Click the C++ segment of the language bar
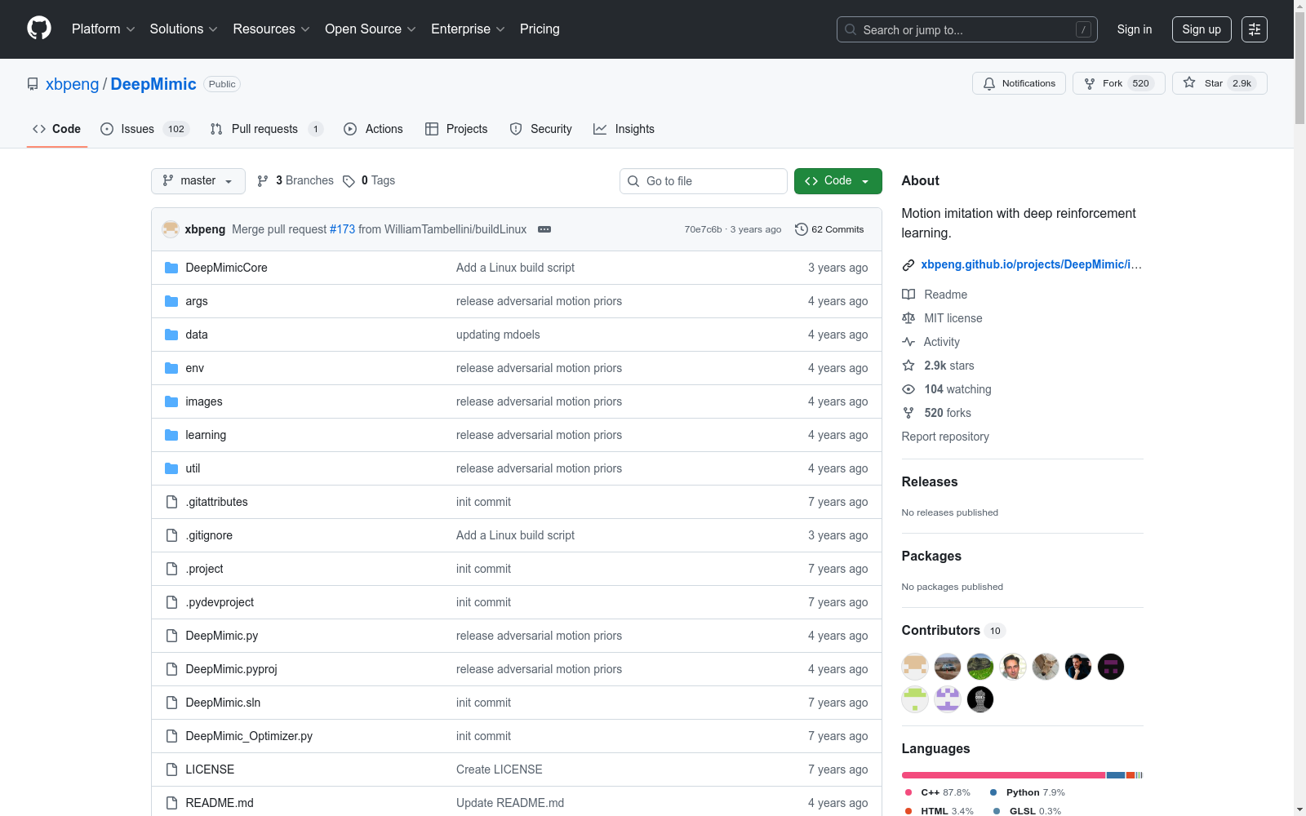 pos(1003,775)
